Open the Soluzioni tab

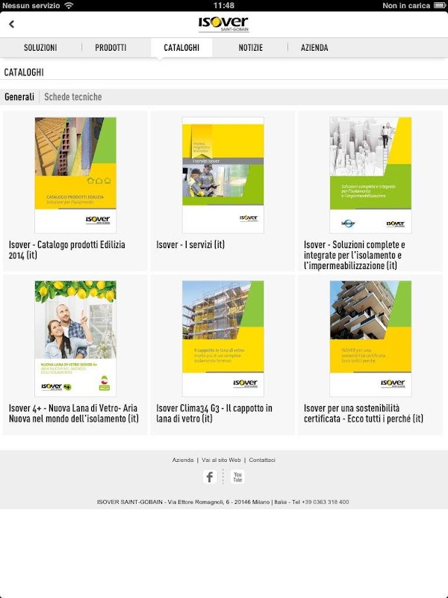[40, 48]
